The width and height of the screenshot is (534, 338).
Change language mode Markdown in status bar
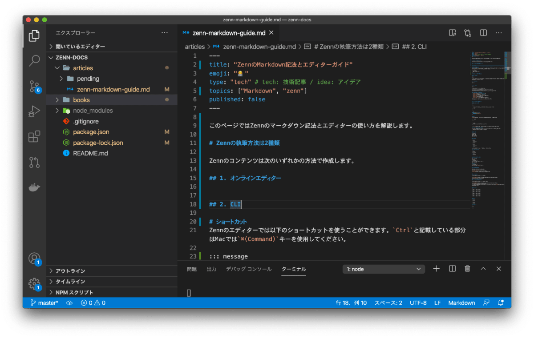click(461, 303)
